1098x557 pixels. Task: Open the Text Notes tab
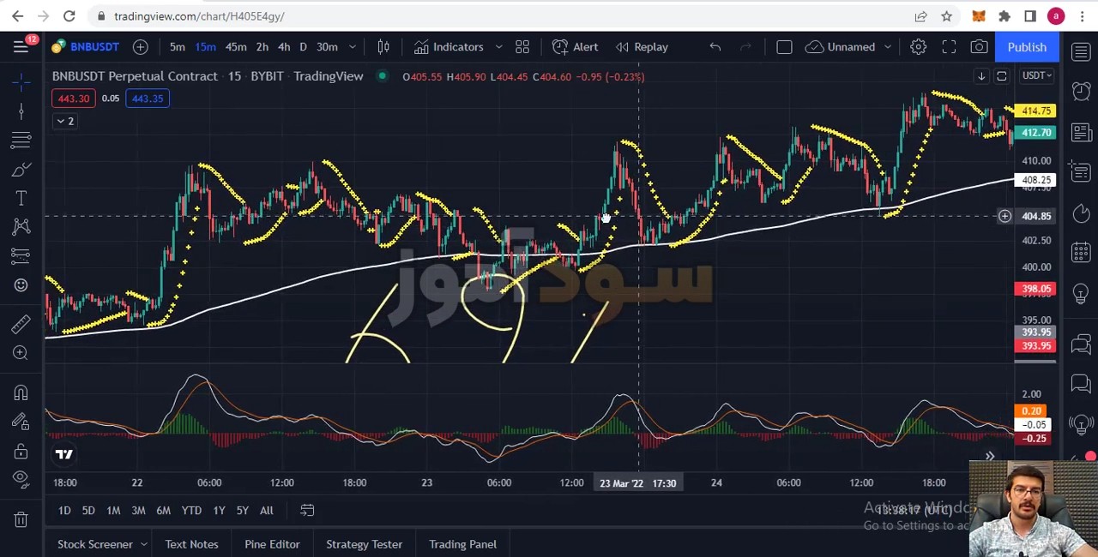pyautogui.click(x=191, y=544)
